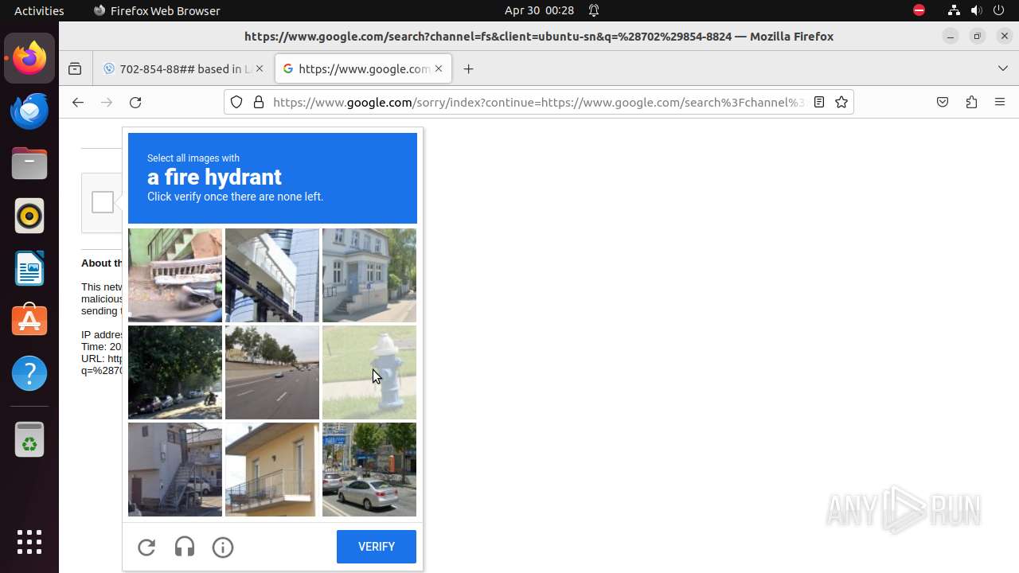Viewport: 1019px width, 573px height.
Task: Expand the list all tabs chevron
Action: (x=1003, y=68)
